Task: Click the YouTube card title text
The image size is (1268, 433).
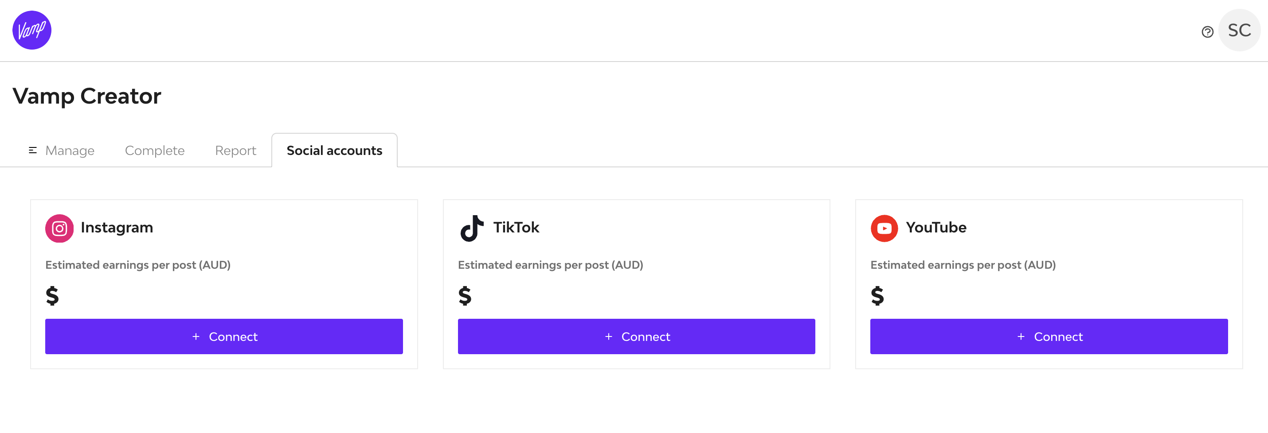Action: tap(936, 227)
